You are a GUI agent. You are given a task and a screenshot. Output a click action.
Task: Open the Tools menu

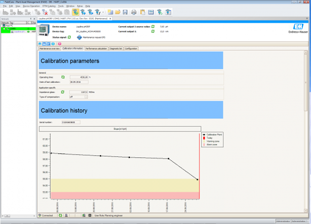(61, 6)
